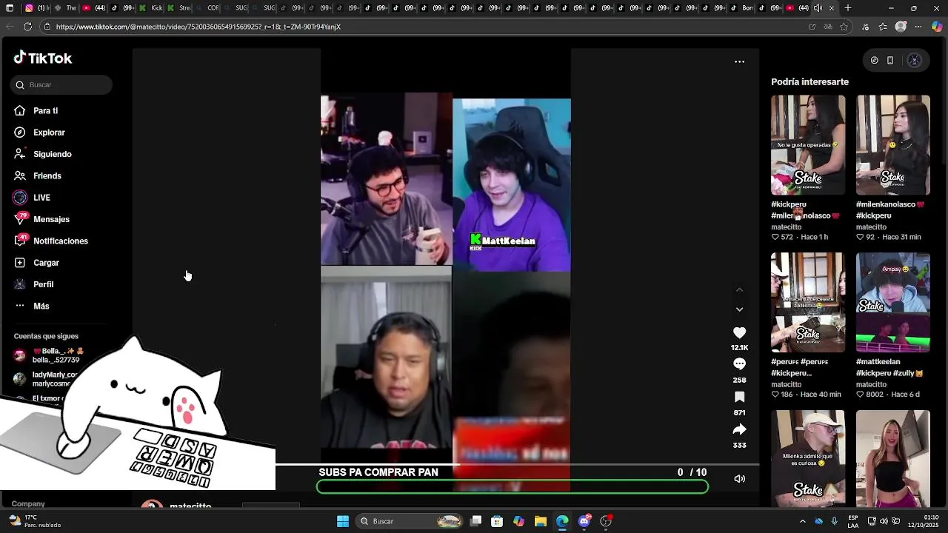The image size is (948, 533).
Task: Click the video playback progress bar
Action: 517,465
